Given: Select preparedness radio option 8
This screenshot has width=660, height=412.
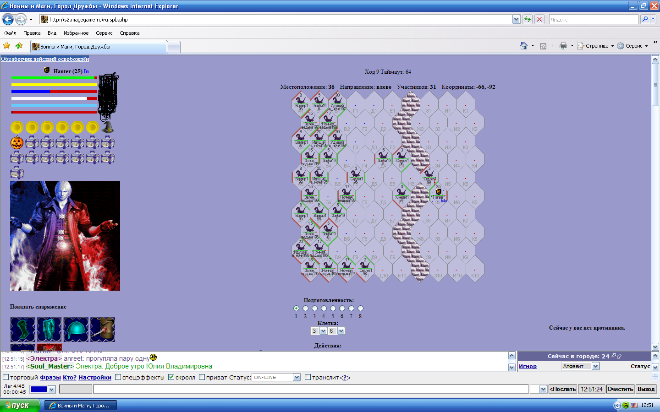Looking at the screenshot, I should tap(360, 308).
